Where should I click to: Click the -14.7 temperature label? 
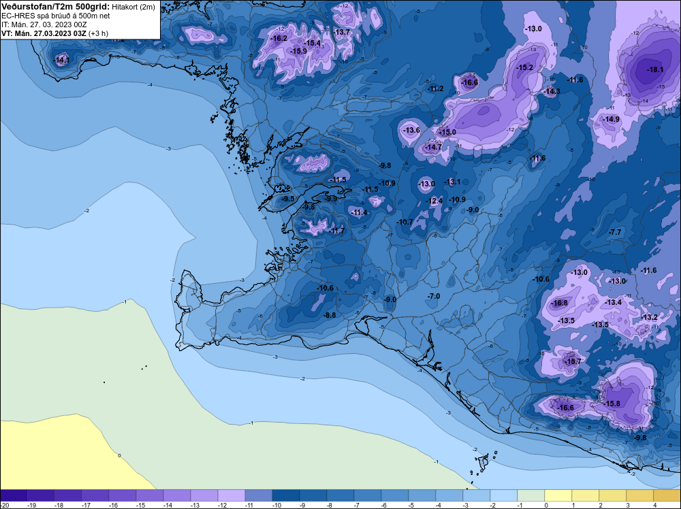[433, 148]
